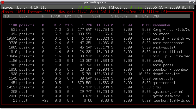The height and width of the screenshot is (109, 196).
Task: Click the Threads [681] label
Action: click(x=41, y=12)
